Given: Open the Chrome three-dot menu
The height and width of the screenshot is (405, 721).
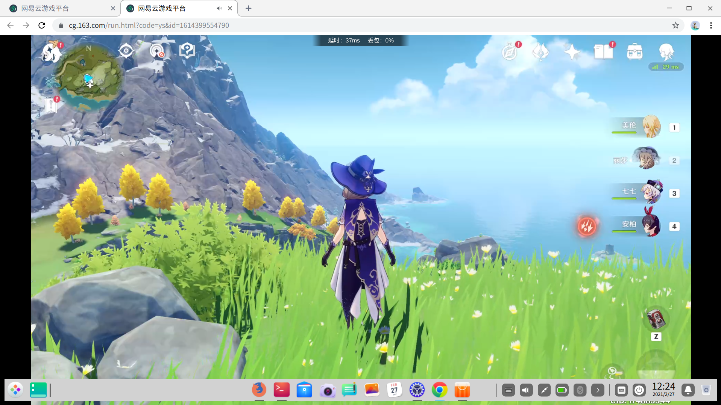Looking at the screenshot, I should point(711,25).
